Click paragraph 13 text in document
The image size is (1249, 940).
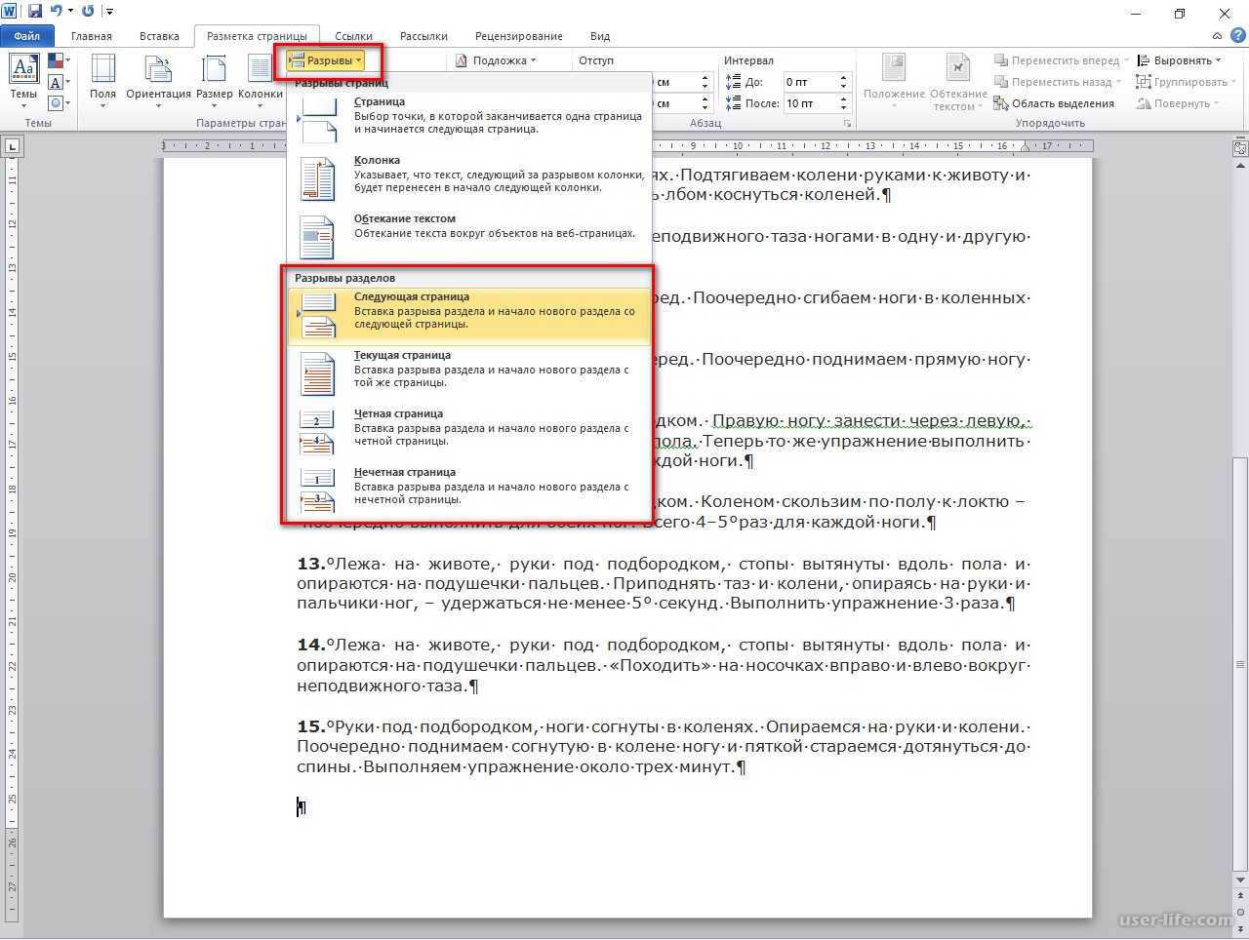point(664,583)
